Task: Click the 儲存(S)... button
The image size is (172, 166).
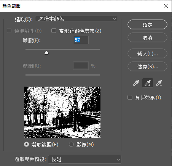Action: pos(147,66)
